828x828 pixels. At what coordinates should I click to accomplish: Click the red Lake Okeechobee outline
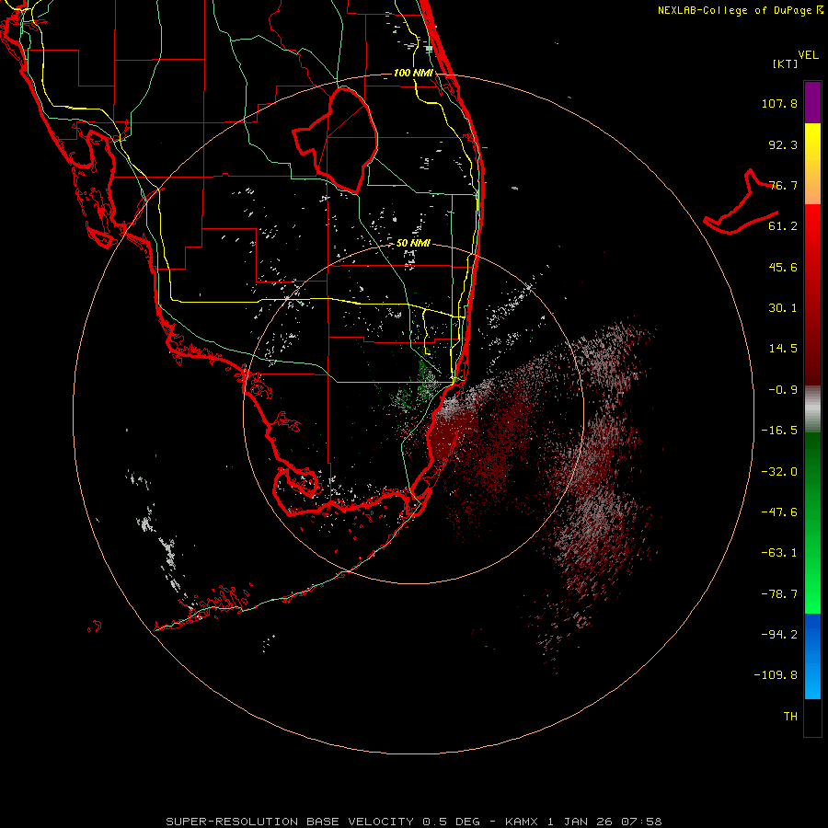pos(335,140)
